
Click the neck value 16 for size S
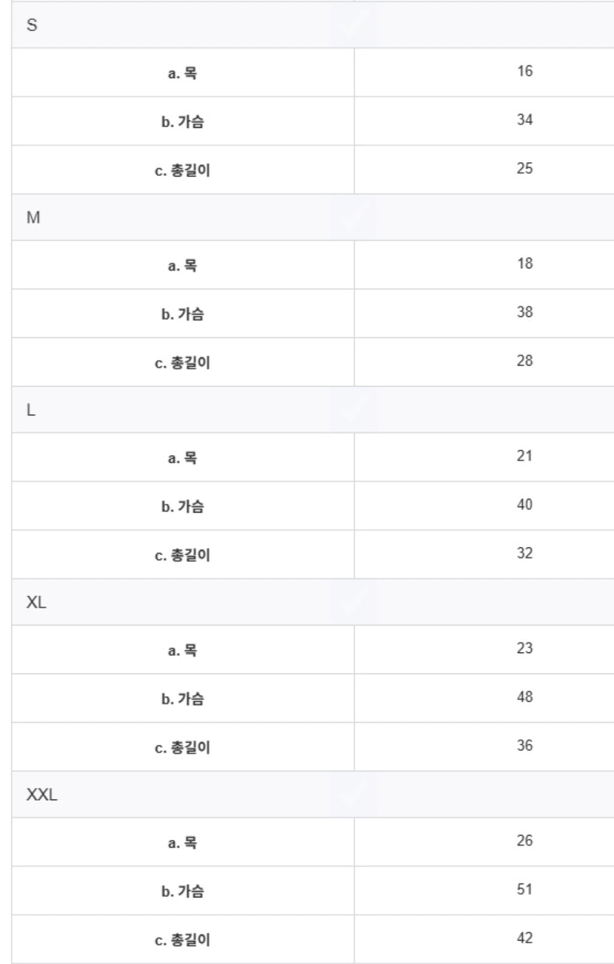pyautogui.click(x=525, y=71)
